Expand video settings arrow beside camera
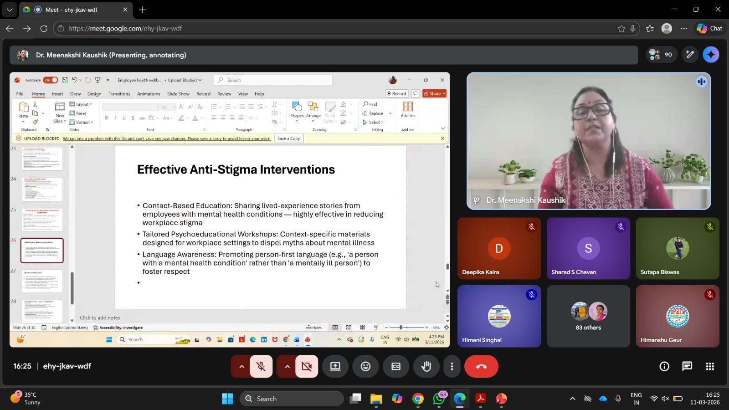Screen dimensions: 729x410 287,366
